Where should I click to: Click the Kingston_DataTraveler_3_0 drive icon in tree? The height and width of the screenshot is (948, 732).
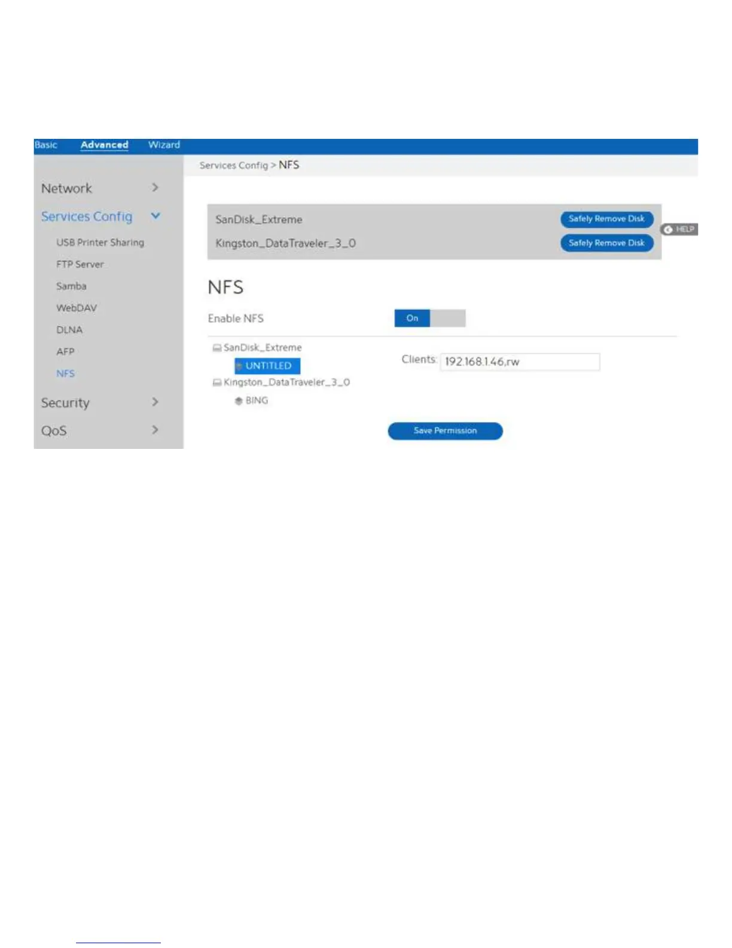pos(217,382)
